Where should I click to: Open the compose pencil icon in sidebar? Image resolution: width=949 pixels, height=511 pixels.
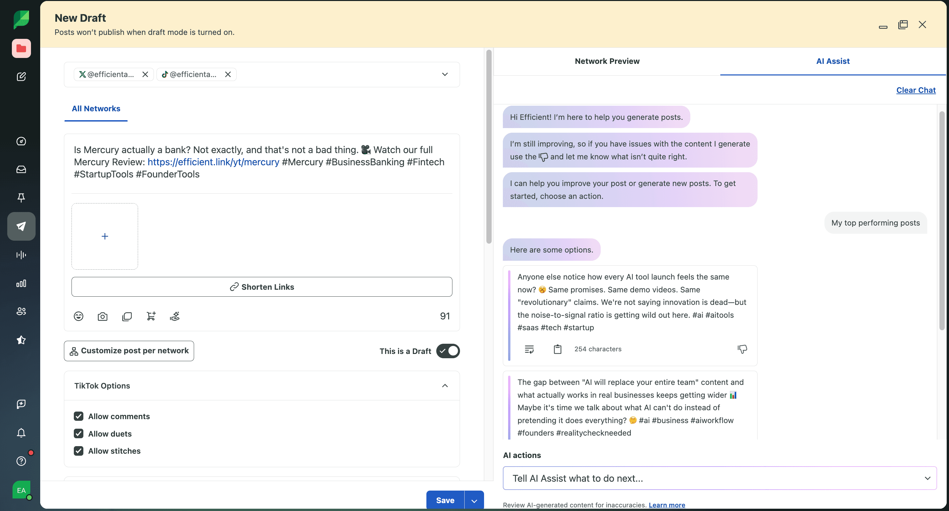[x=21, y=77]
